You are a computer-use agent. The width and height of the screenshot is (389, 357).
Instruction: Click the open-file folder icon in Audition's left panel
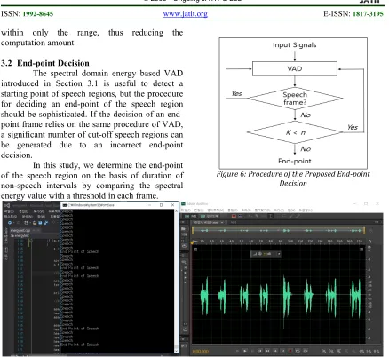point(183,229)
